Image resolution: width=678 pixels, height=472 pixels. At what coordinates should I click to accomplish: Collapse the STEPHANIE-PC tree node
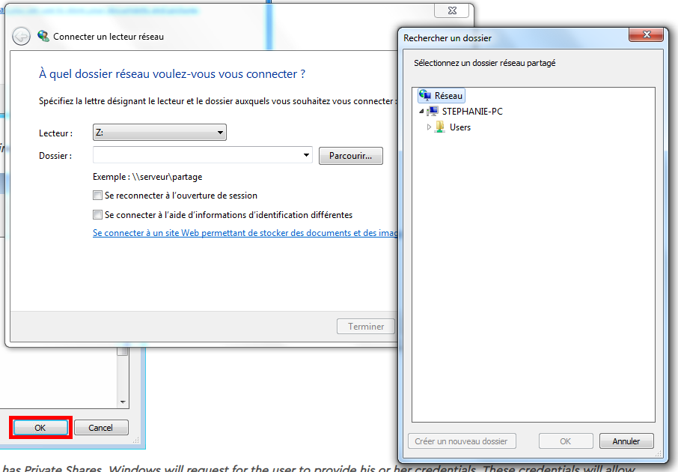pos(421,112)
